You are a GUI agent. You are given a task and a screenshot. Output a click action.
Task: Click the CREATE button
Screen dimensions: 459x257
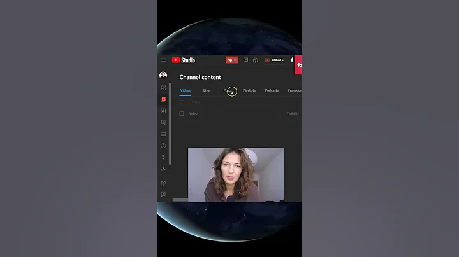pyautogui.click(x=274, y=60)
